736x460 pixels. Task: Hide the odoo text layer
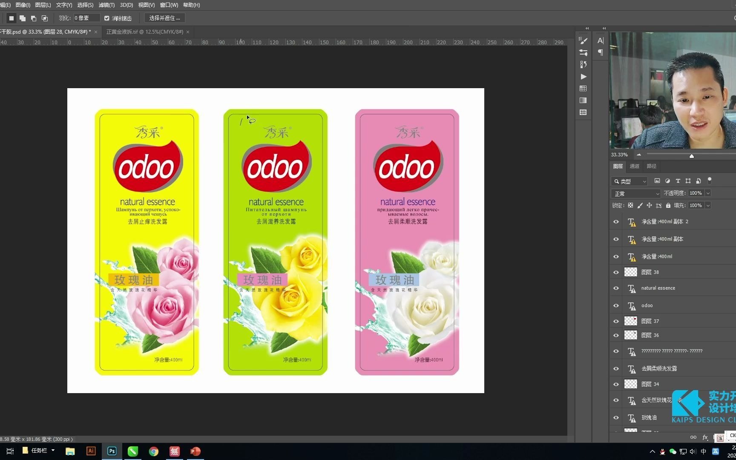(x=616, y=305)
